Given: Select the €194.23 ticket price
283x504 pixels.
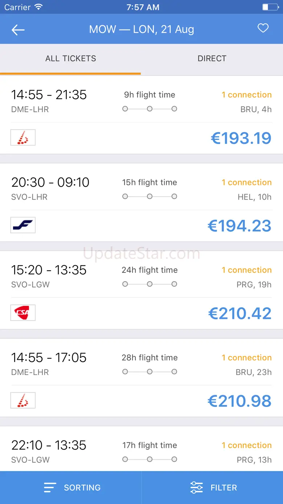Looking at the screenshot, I should (x=239, y=226).
